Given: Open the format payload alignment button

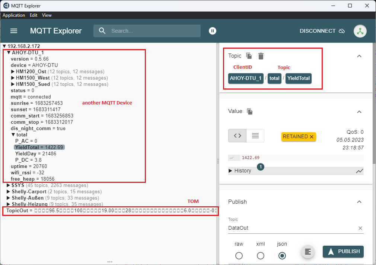Looking at the screenshot, I should [x=308, y=252].
